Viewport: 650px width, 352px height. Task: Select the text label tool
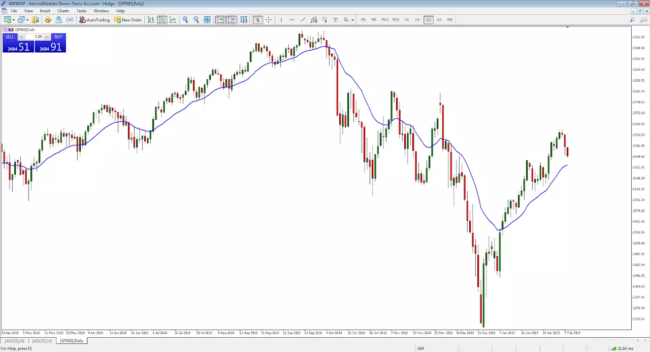tap(336, 20)
